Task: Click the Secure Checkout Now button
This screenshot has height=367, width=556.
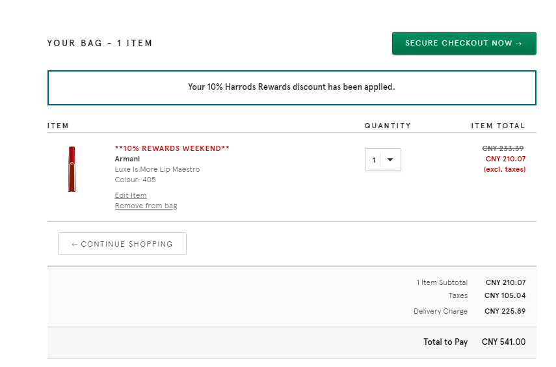Action: pyautogui.click(x=464, y=44)
